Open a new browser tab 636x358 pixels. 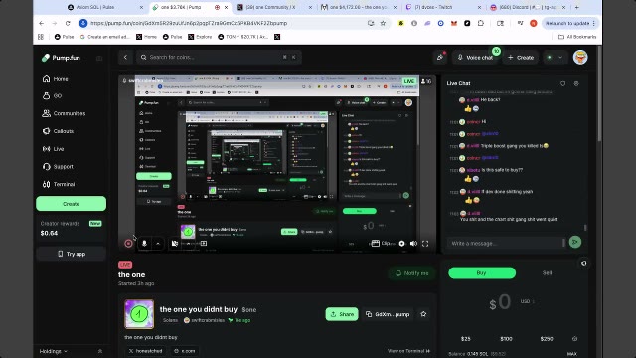(x=577, y=7)
